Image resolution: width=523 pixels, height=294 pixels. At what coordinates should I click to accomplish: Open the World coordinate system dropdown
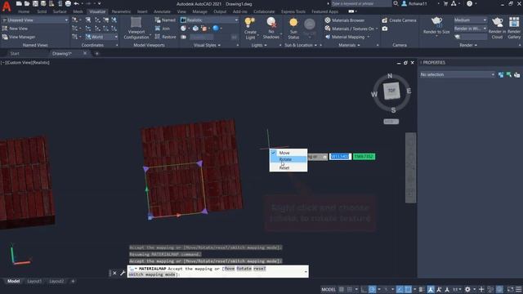pyautogui.click(x=101, y=37)
